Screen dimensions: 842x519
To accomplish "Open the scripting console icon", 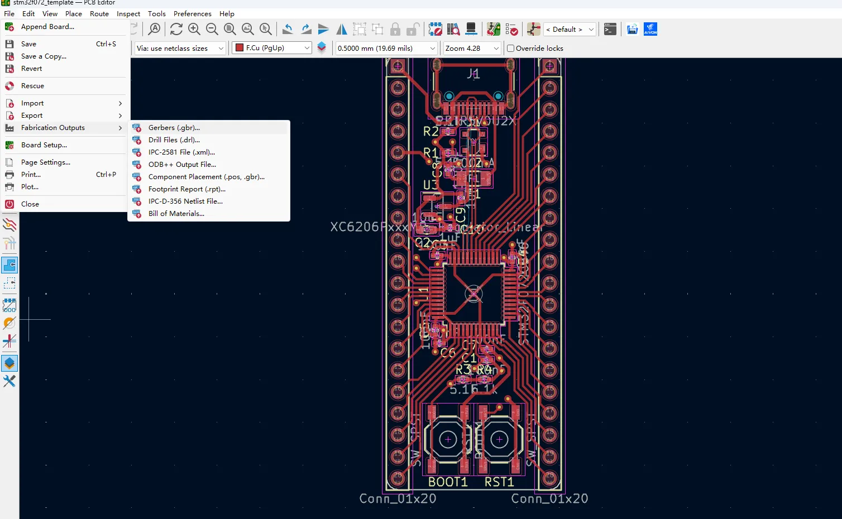I will (610, 29).
